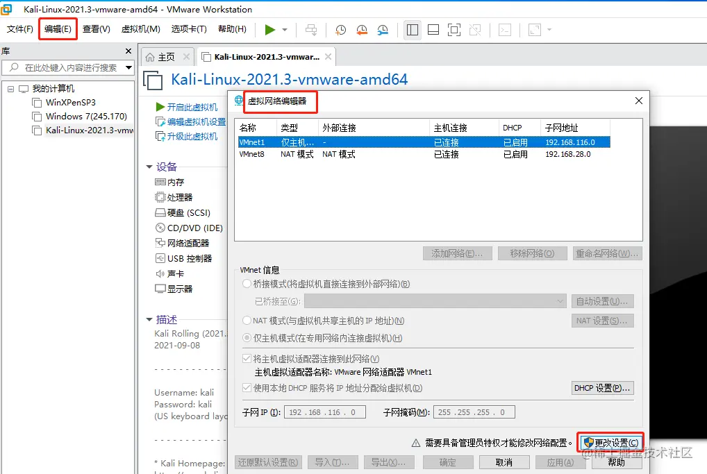The height and width of the screenshot is (474, 707).
Task: Open the 虚拟机(M) menu
Action: coord(141,29)
